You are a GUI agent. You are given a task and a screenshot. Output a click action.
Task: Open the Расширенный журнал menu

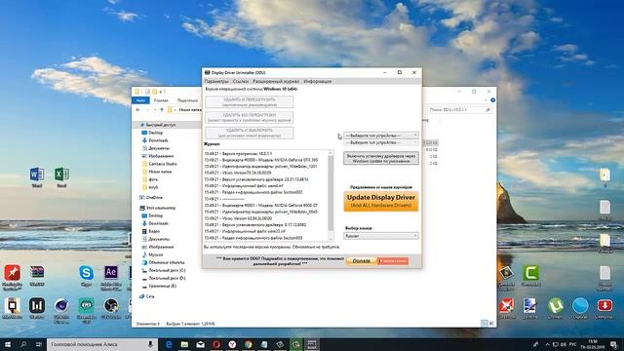pos(276,81)
